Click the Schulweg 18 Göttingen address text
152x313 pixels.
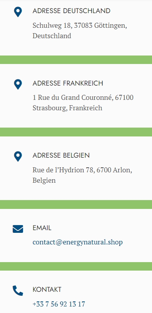pos(80,31)
